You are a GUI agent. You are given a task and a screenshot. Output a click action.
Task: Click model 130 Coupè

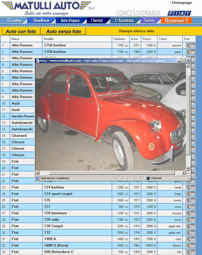click(x=53, y=226)
